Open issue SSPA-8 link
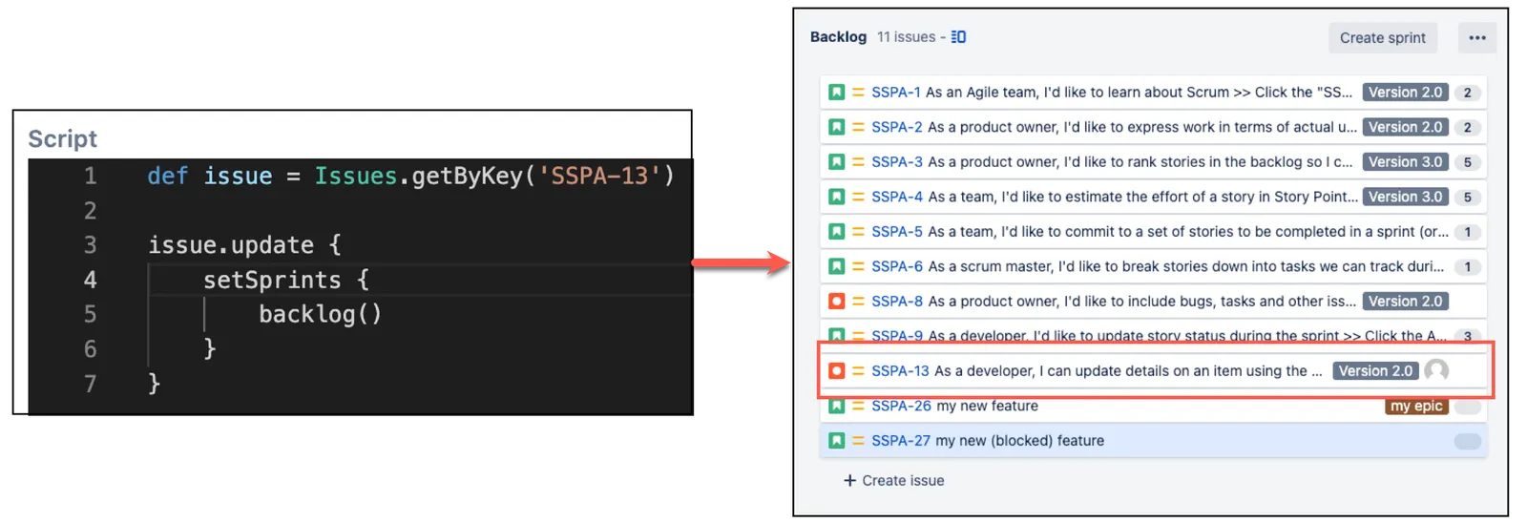Screen dimensions: 1527x523 point(896,302)
